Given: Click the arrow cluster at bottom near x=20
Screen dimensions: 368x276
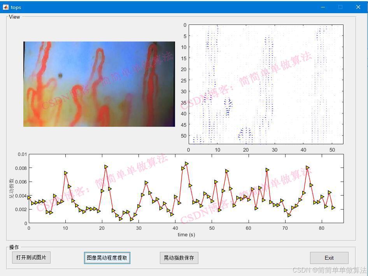Looking at the screenshot, I should tap(245, 134).
